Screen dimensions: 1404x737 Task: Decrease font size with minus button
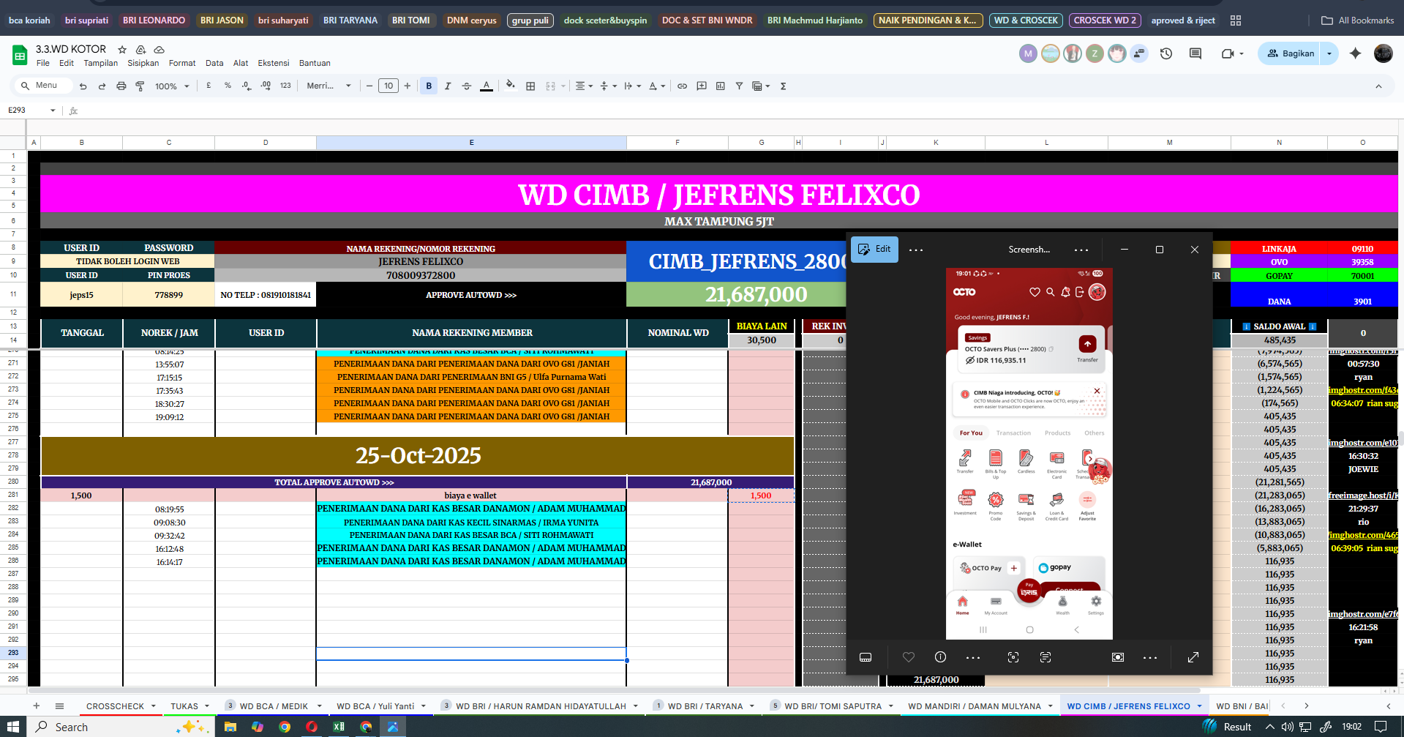[369, 86]
